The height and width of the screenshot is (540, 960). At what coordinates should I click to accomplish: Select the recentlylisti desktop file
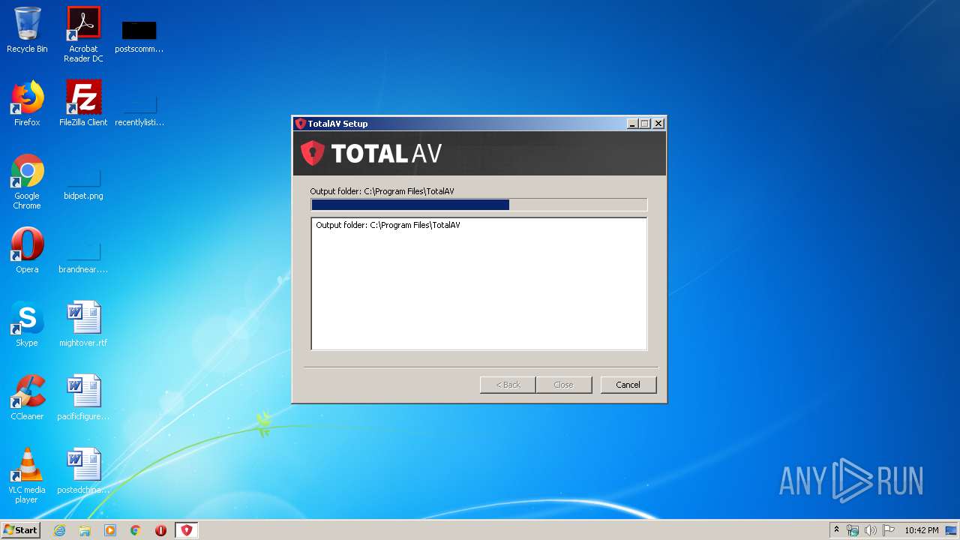click(x=139, y=109)
